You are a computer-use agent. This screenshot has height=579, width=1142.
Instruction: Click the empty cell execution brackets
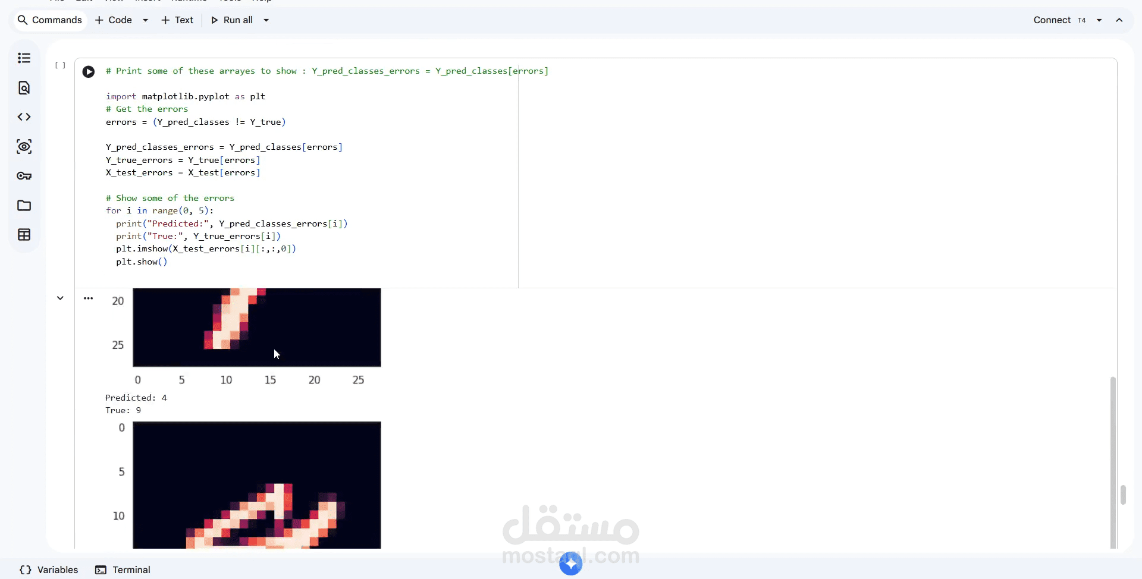(x=60, y=65)
